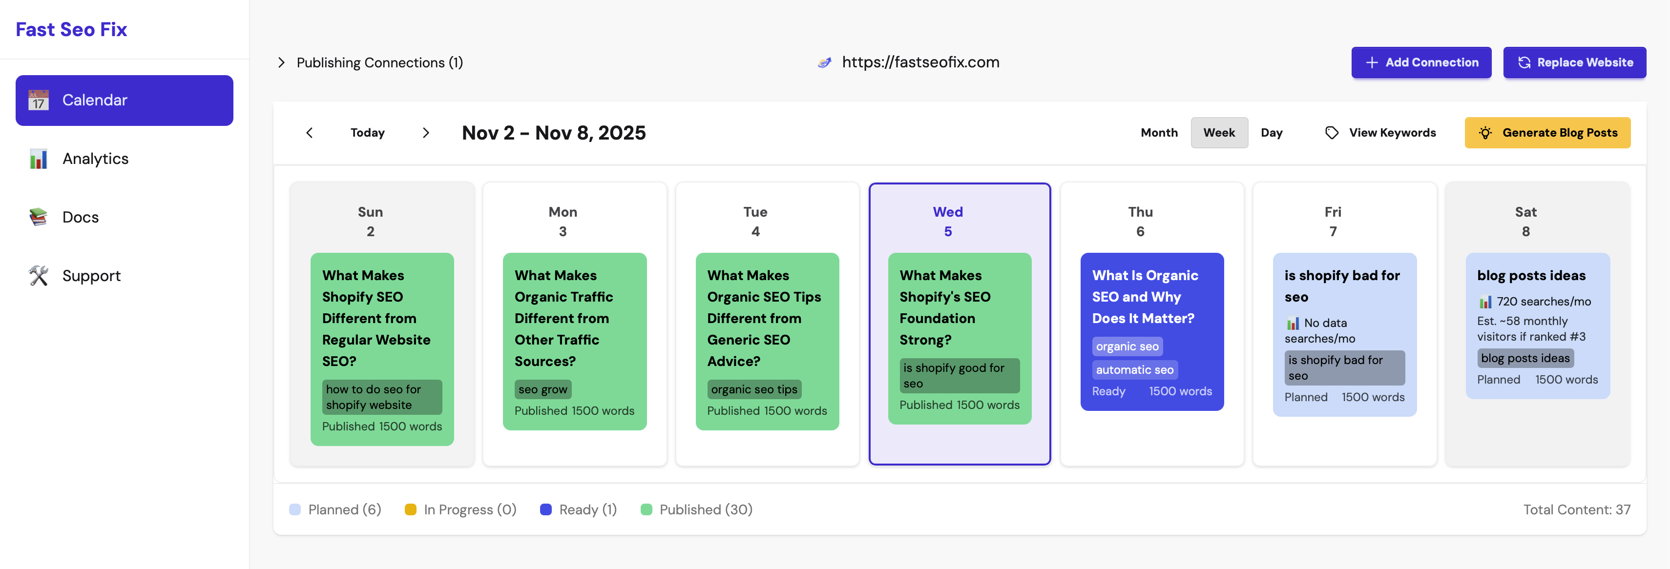1670x569 pixels.
Task: Click the Calendar icon in sidebar
Action: pos(38,101)
